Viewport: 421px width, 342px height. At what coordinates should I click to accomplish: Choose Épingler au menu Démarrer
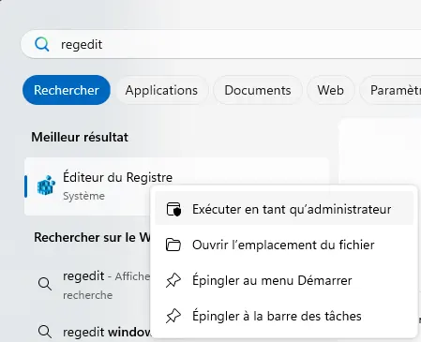pos(284,280)
